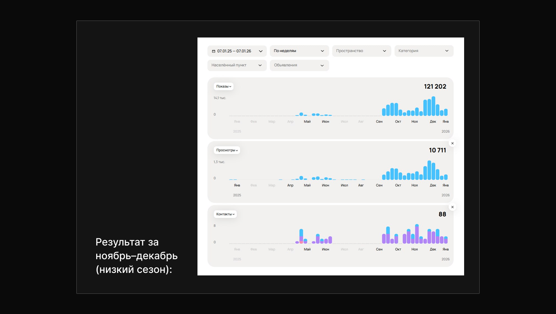Click the tallest purple November bar in Контакты
The height and width of the screenshot is (314, 556).
pos(417,234)
